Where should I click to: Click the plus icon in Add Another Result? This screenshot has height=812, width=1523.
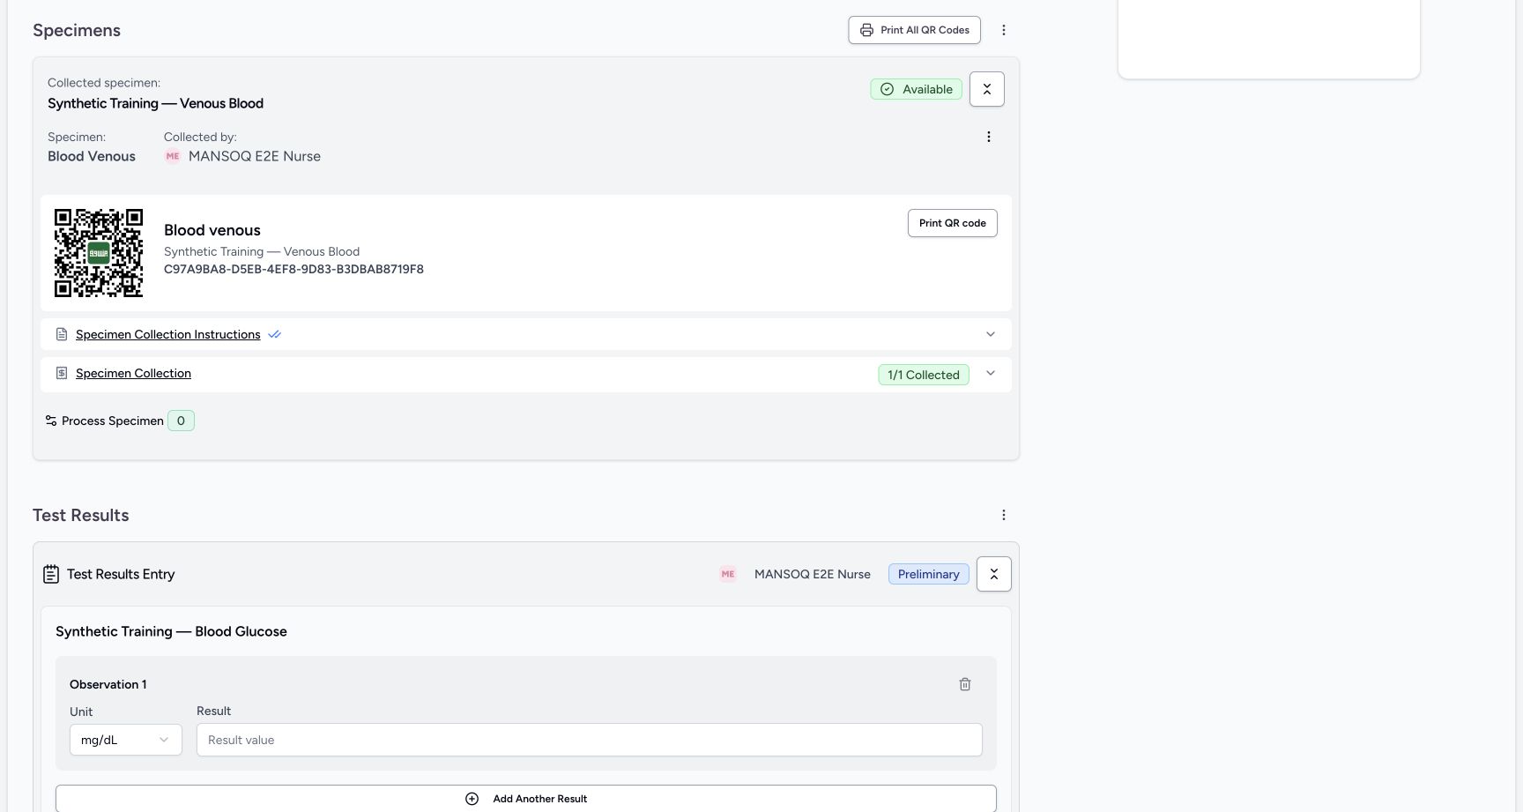pos(472,799)
